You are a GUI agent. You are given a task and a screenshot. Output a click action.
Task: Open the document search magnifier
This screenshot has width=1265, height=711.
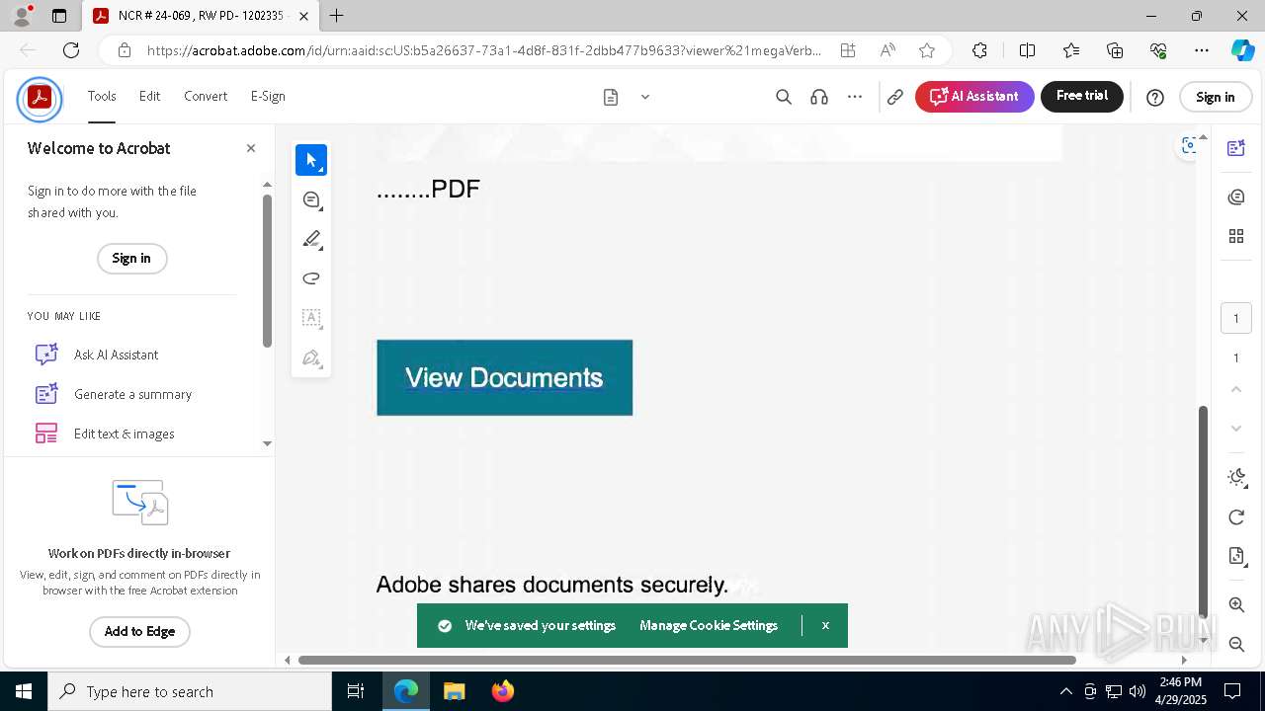pos(784,97)
